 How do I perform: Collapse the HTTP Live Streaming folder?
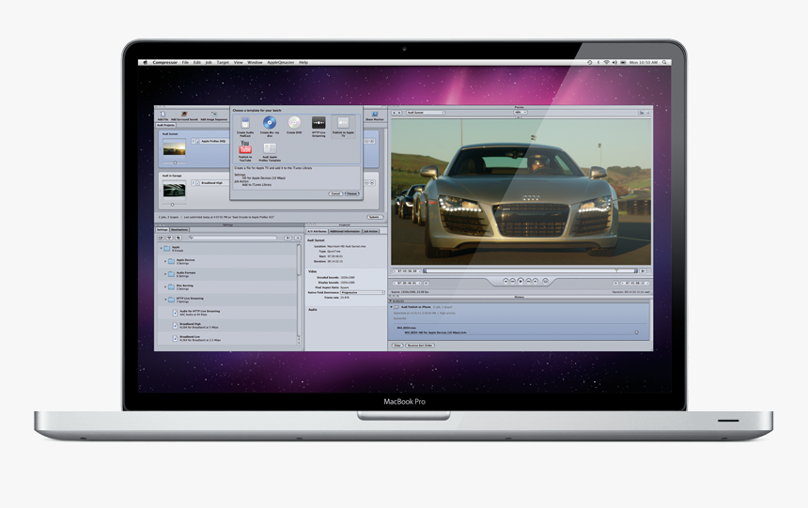point(166,300)
